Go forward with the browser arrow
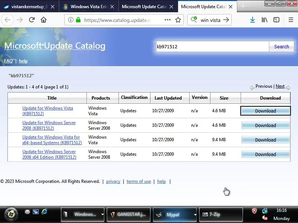Viewport: 298px width, 223px height. click(20, 20)
